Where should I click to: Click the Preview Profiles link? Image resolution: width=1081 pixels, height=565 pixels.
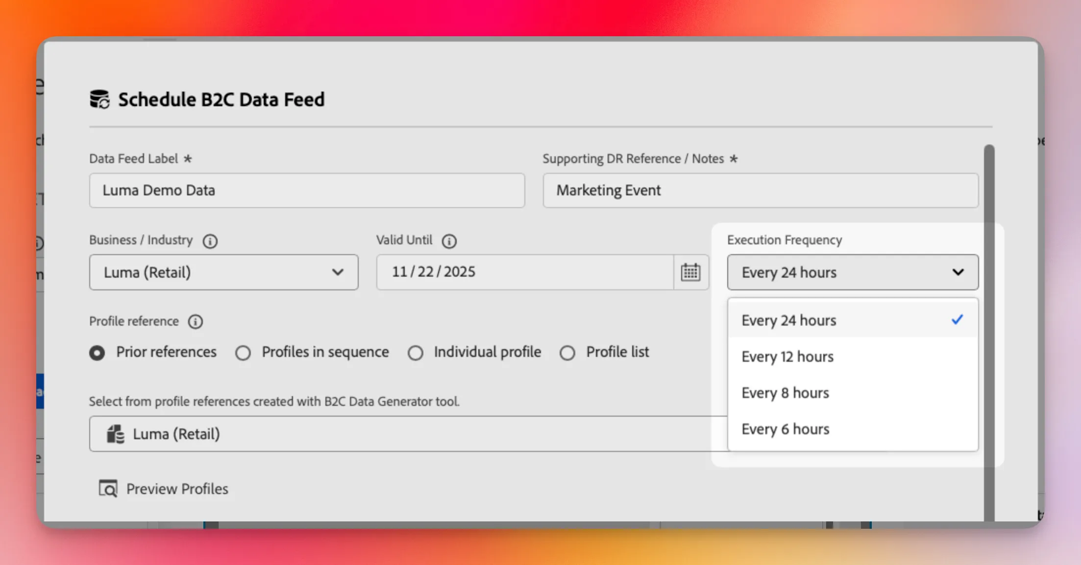177,489
